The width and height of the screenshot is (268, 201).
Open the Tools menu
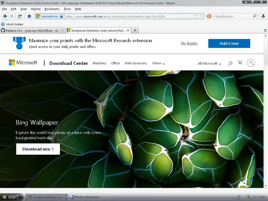[x=67, y=9]
